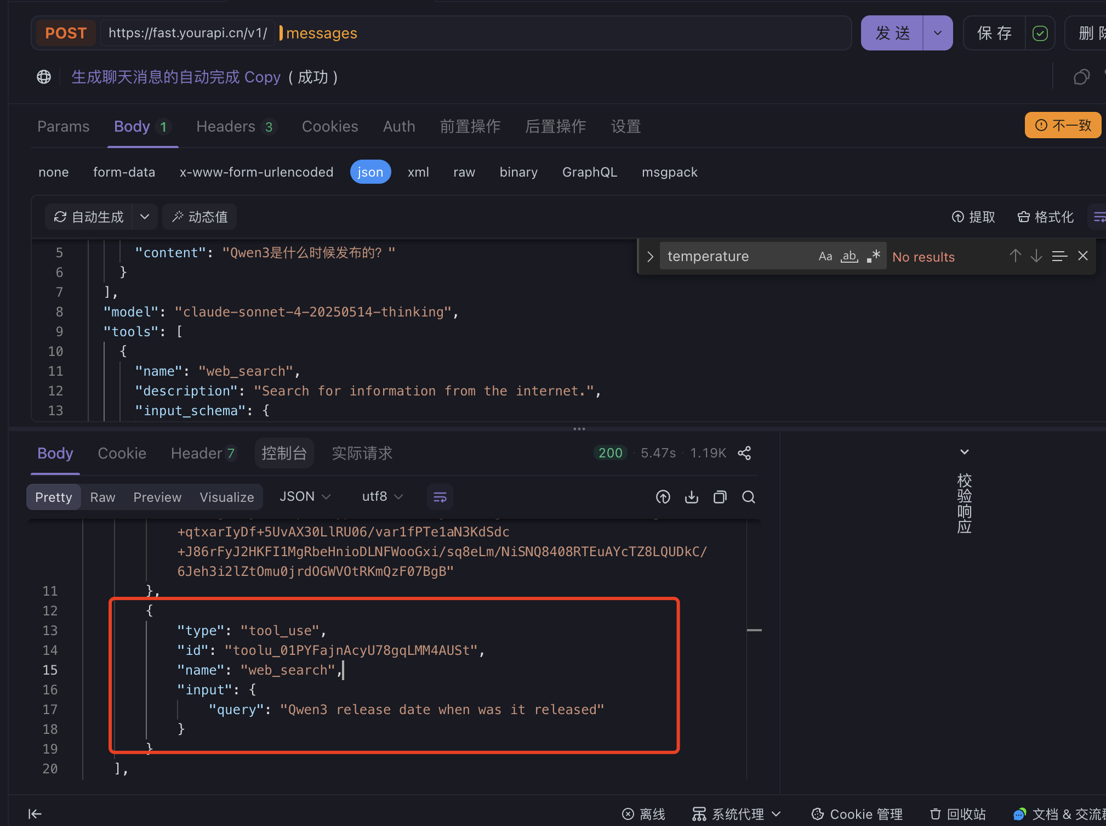
Task: Close the search find widget
Action: coord(1083,256)
